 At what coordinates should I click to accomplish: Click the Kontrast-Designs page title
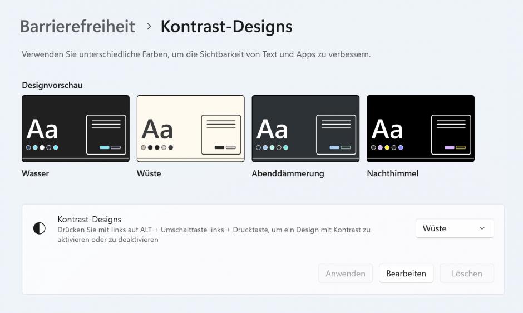[x=226, y=26]
